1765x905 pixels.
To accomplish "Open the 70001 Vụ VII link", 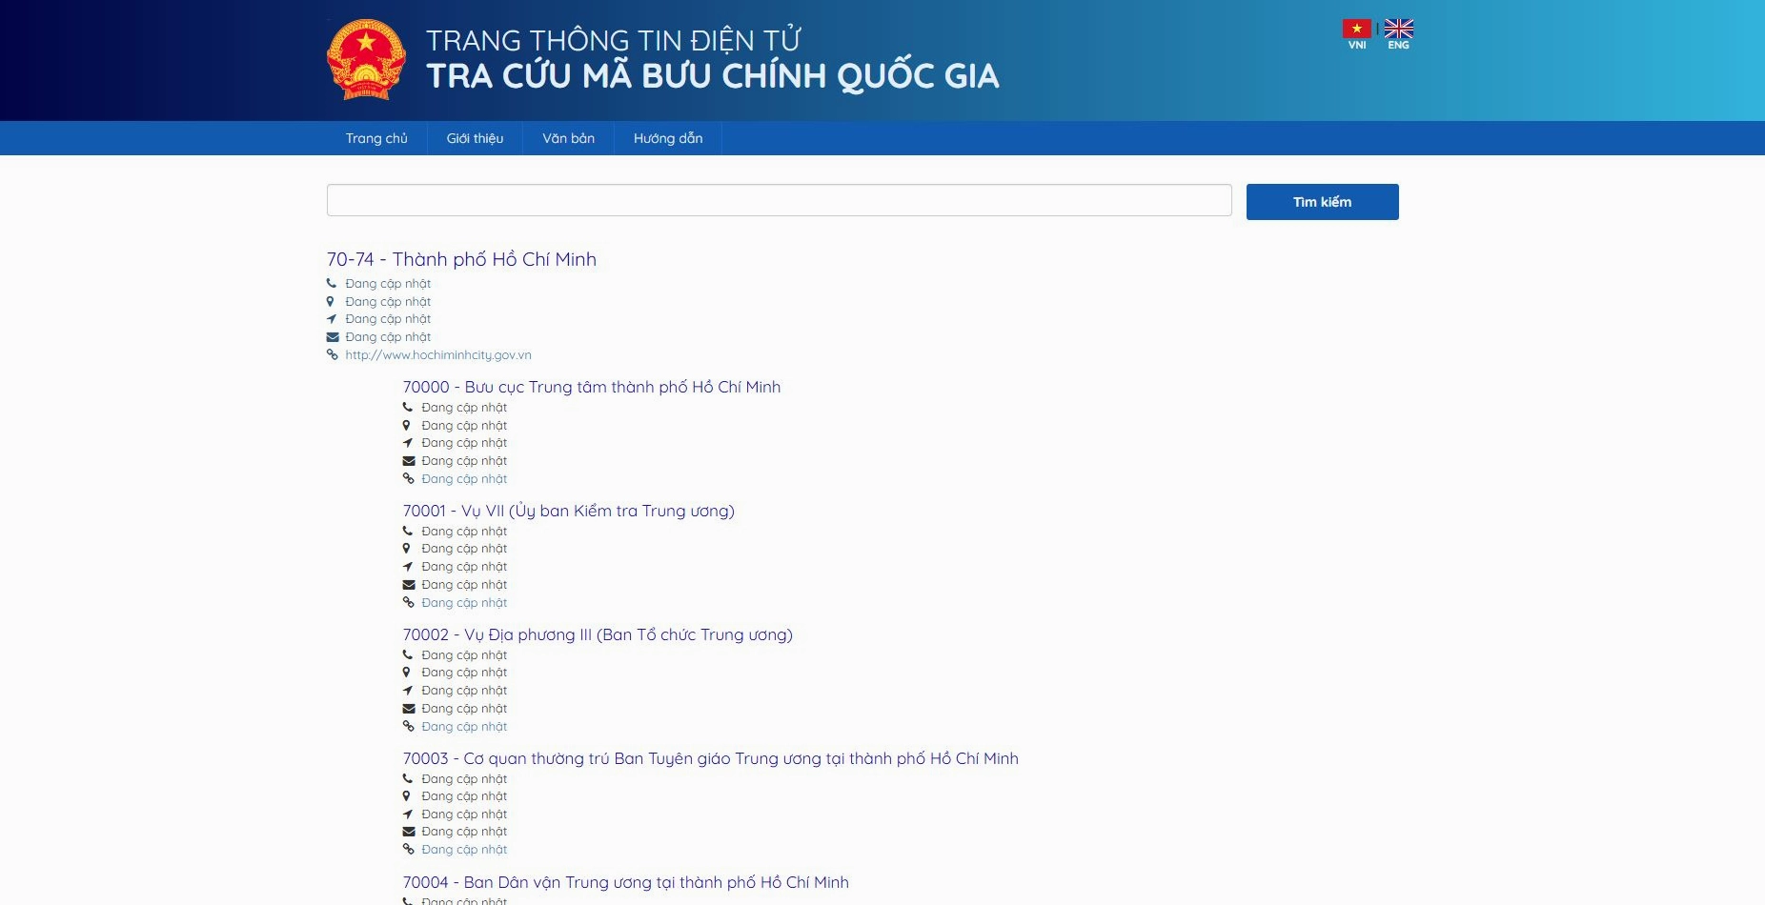I will pos(569,511).
